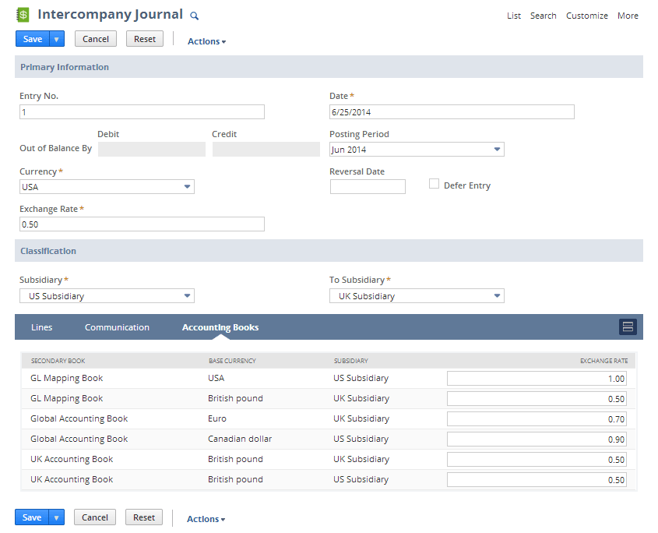Focus the Entry No. field

pyautogui.click(x=142, y=111)
